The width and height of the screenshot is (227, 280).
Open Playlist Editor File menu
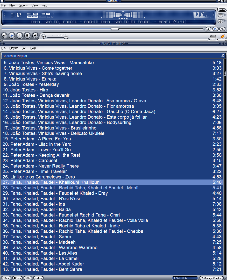[3, 48]
